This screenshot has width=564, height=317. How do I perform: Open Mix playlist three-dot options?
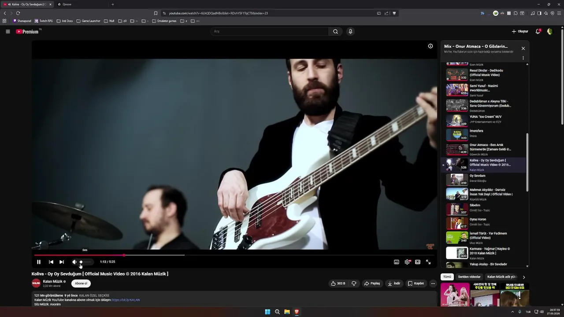pos(523,58)
